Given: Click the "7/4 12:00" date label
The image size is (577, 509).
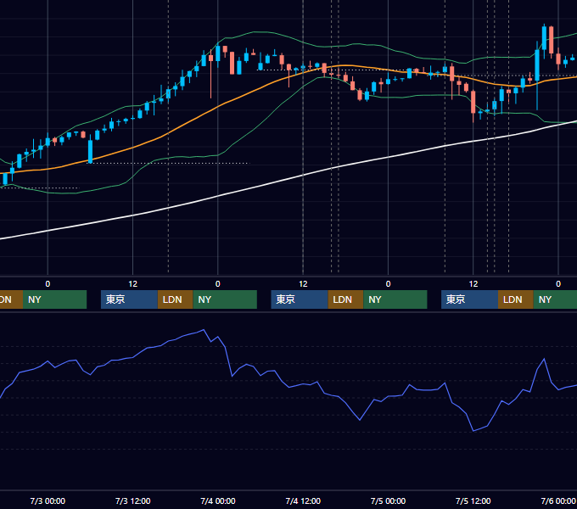Looking at the screenshot, I should (x=303, y=501).
